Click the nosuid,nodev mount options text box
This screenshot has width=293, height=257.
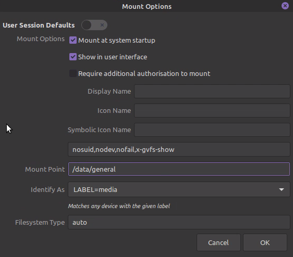click(179, 149)
